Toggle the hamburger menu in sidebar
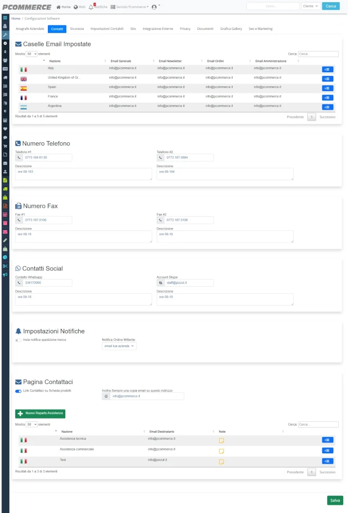 [5, 18]
